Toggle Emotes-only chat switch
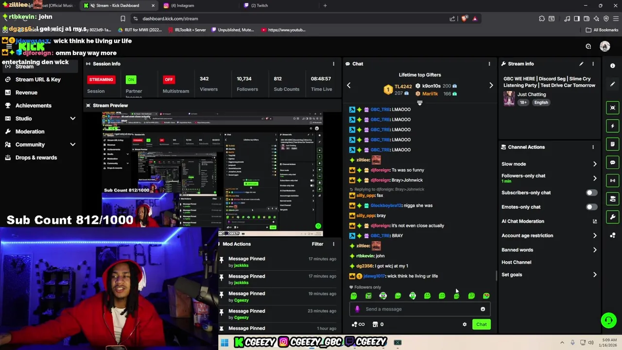The height and width of the screenshot is (350, 622). [591, 207]
